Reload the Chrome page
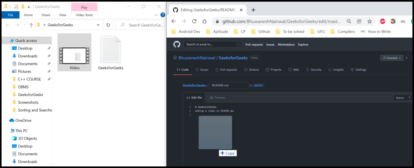 pyautogui.click(x=194, y=21)
